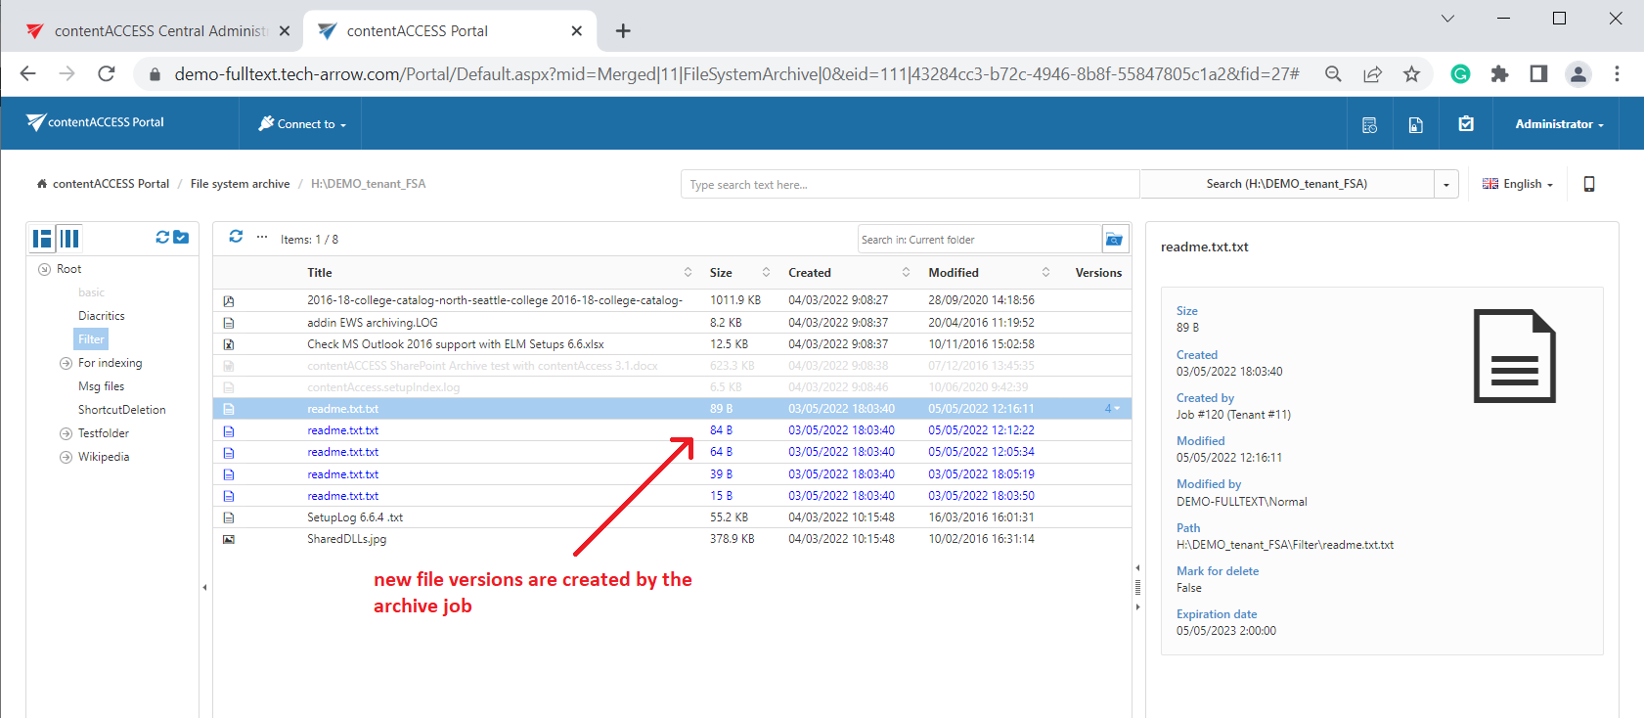Click the File system archive breadcrumb
Screen dimensions: 1644x718
pos(240,184)
